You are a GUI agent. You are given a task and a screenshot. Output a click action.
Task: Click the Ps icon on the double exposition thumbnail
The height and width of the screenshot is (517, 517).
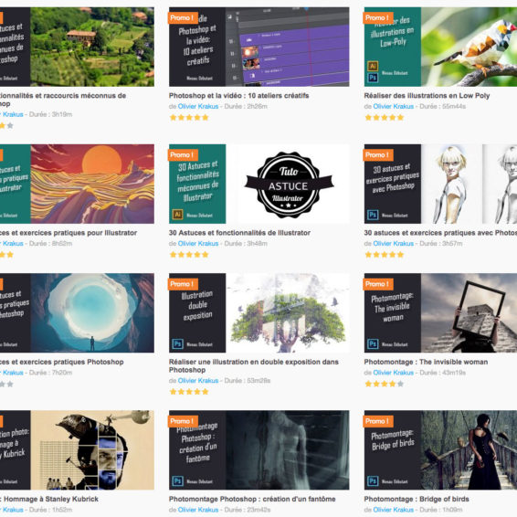coord(177,343)
